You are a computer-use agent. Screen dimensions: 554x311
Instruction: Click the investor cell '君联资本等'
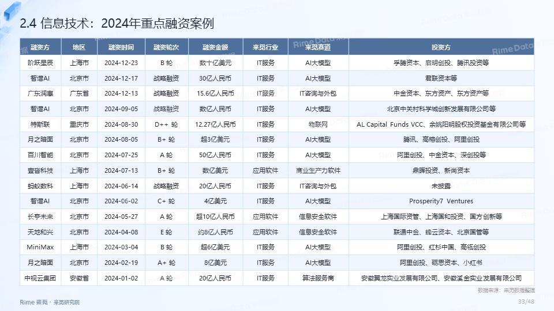click(441, 78)
